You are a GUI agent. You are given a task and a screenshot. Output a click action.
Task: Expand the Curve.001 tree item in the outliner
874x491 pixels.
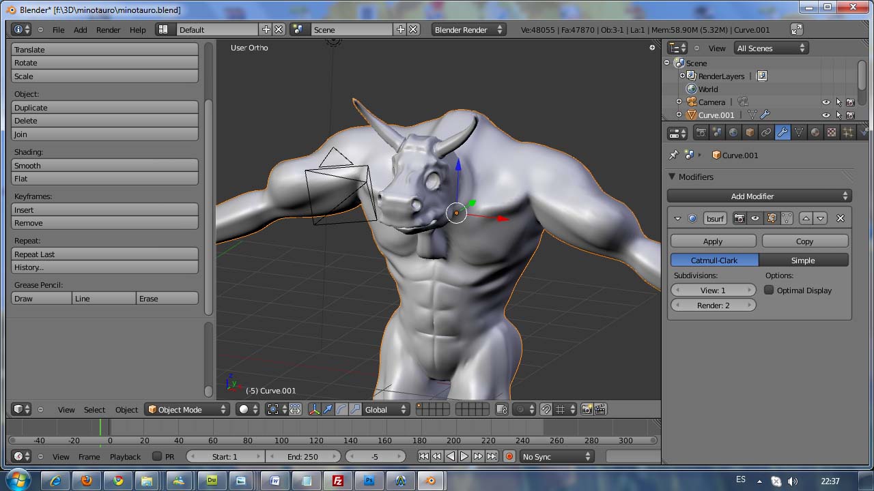tap(679, 115)
